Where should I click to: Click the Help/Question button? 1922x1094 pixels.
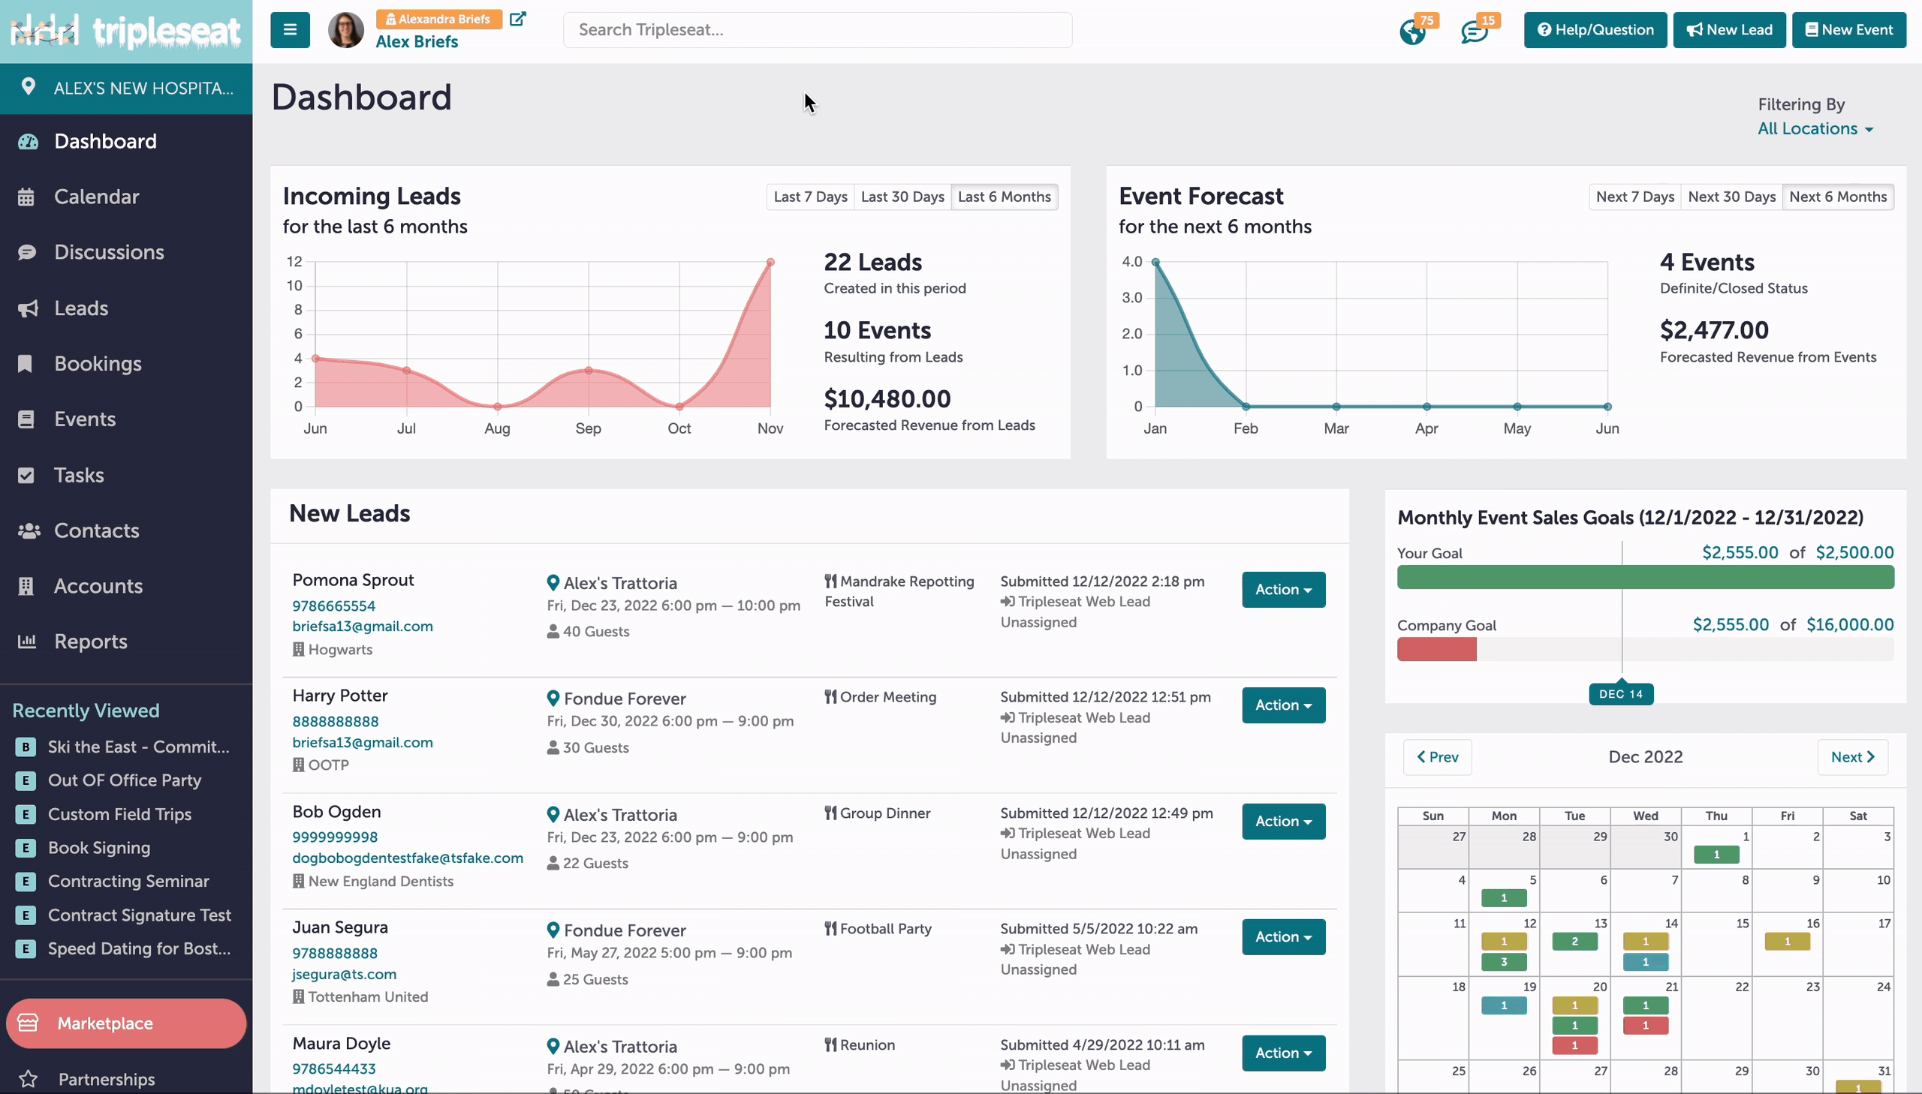[x=1595, y=30]
